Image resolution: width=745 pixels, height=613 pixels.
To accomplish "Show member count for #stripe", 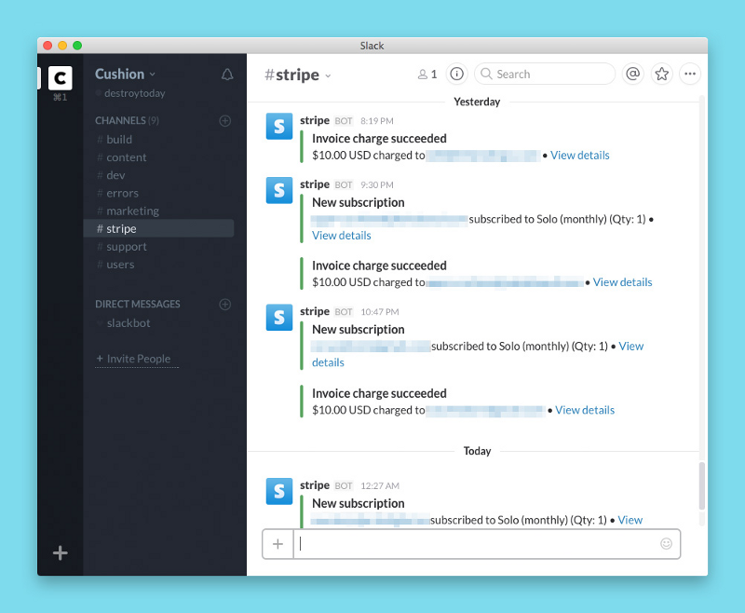I will pyautogui.click(x=429, y=74).
